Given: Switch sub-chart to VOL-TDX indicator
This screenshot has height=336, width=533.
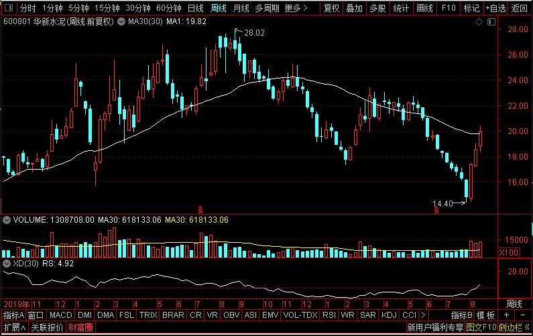Looking at the screenshot, I should pos(300,315).
